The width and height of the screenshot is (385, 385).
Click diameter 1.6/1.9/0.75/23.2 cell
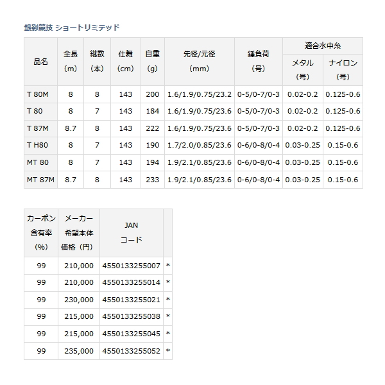200,94
